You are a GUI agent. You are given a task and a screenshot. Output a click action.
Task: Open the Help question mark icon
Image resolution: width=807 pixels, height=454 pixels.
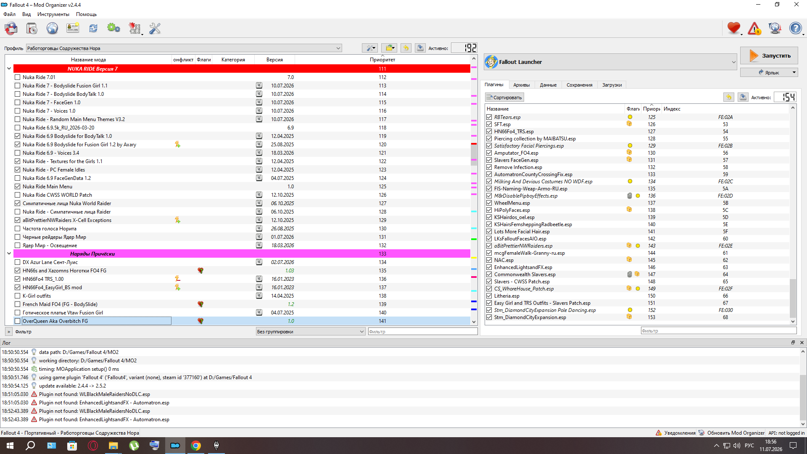click(795, 29)
